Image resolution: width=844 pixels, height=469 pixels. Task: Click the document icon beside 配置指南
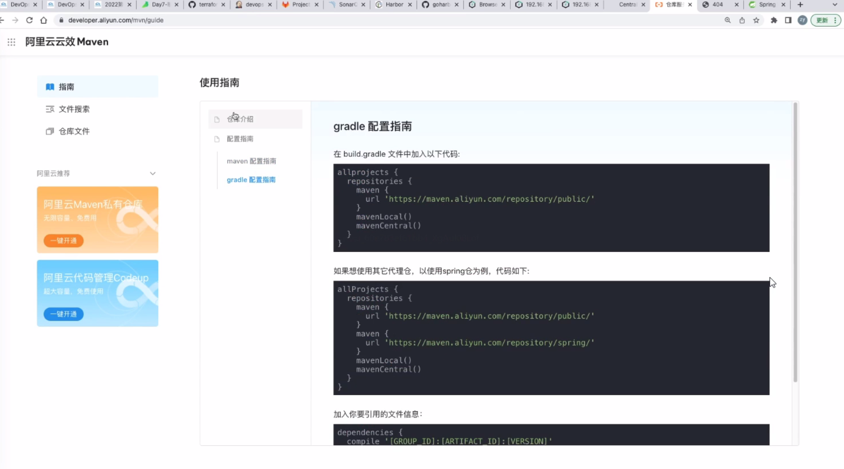[217, 139]
